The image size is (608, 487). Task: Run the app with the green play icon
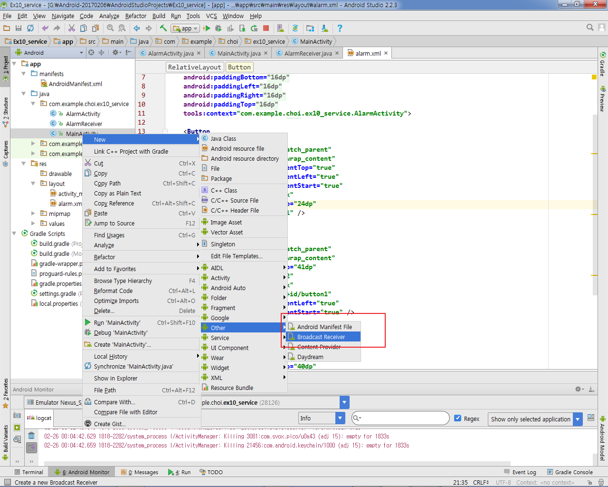point(207,29)
